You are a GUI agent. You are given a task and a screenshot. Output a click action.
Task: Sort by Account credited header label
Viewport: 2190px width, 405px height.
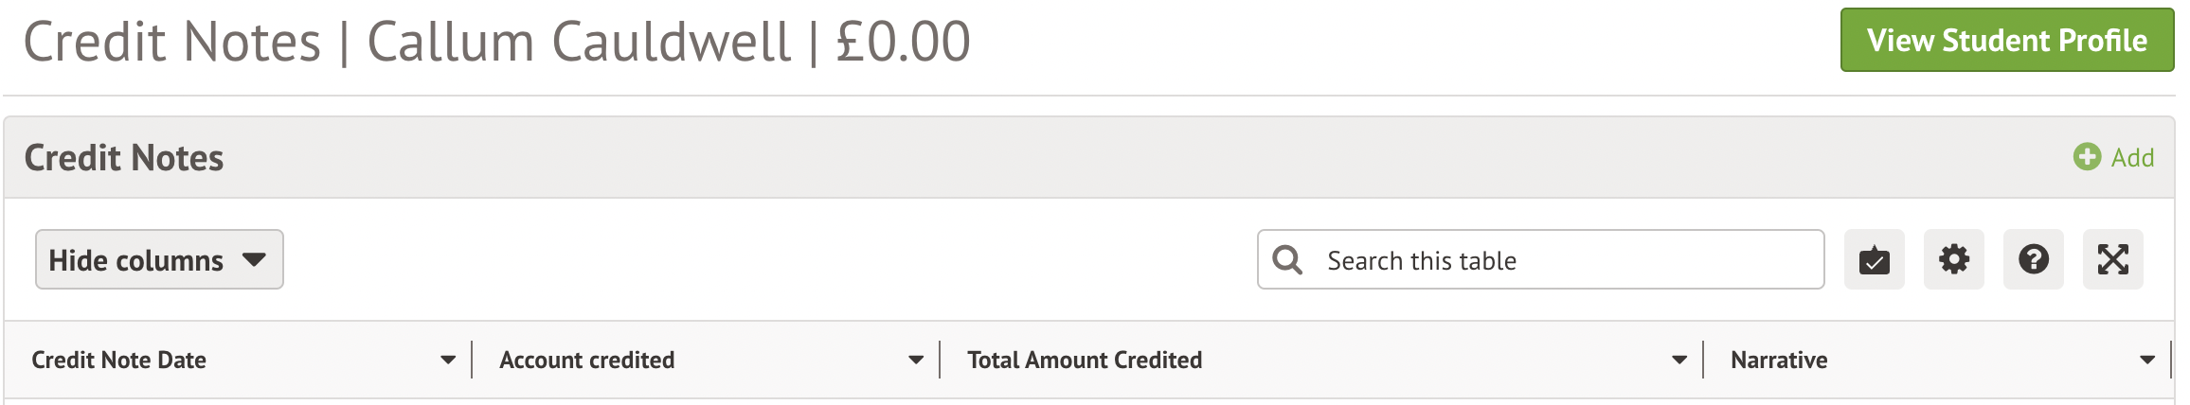587,361
